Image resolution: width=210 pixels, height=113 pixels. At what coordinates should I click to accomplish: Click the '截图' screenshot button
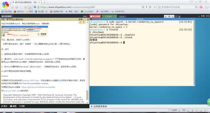click(x=13, y=106)
